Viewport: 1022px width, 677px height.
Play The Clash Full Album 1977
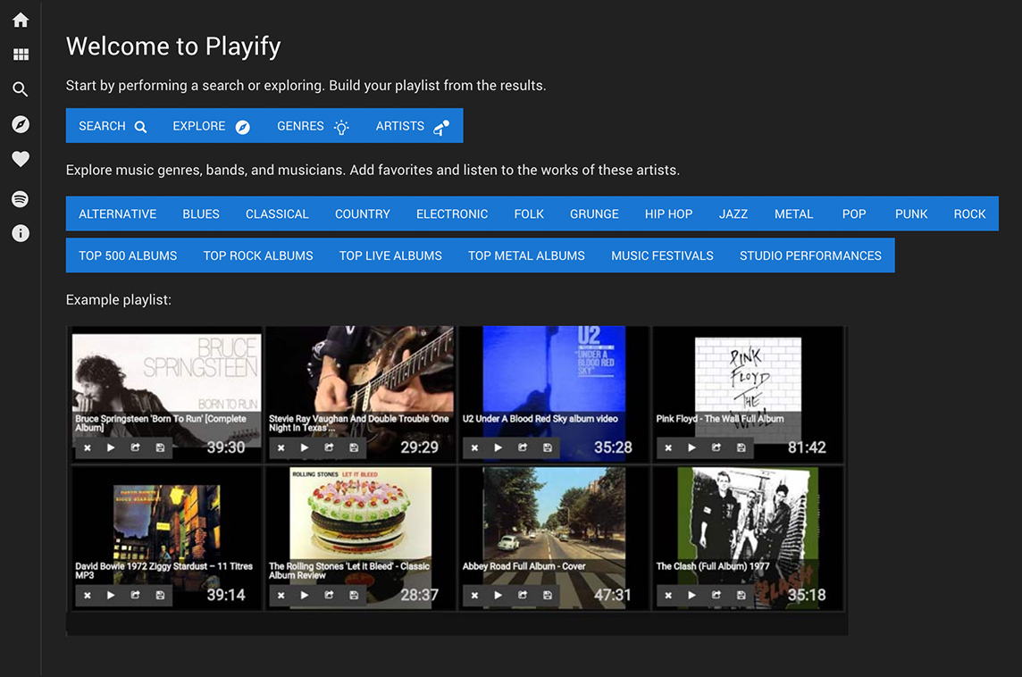click(691, 595)
